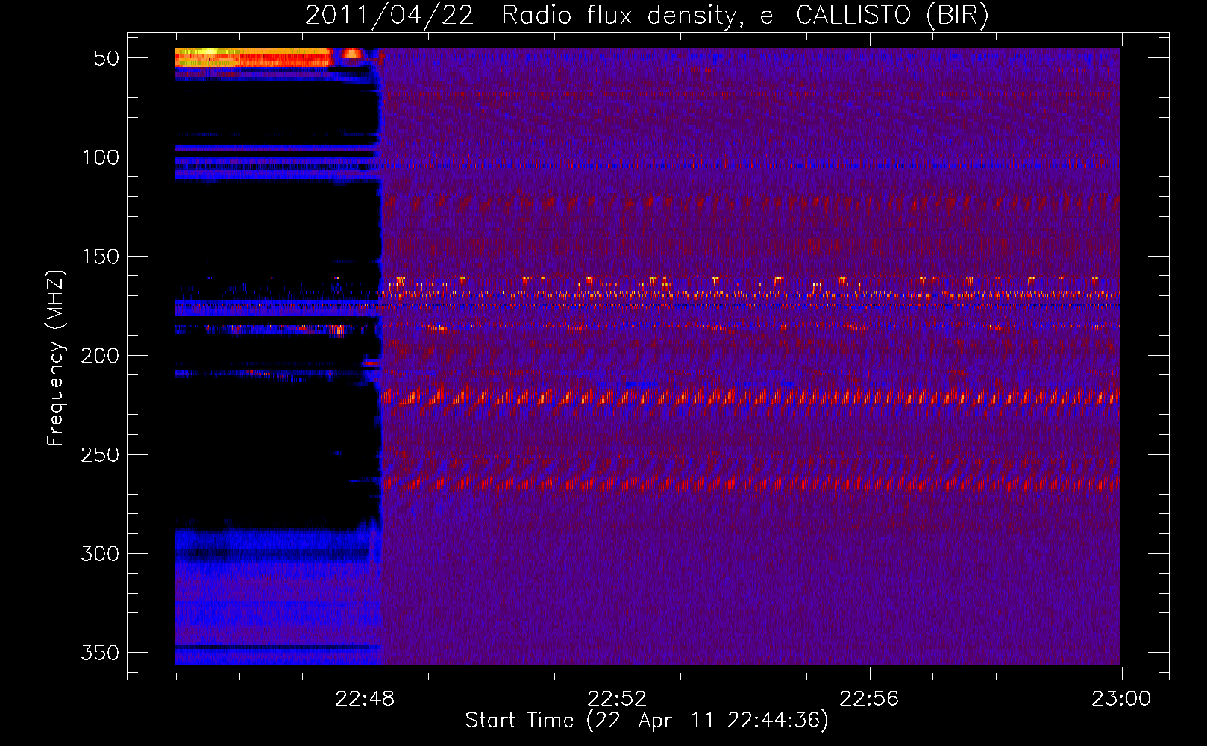Screen dimensions: 1207x746
Task: Click the 350 frequency tick label
Action: [x=100, y=653]
